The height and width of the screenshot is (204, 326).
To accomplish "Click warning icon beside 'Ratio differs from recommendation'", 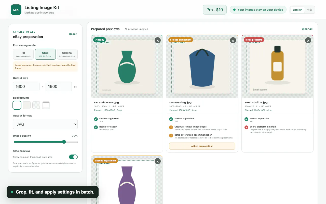I will click(171, 136).
